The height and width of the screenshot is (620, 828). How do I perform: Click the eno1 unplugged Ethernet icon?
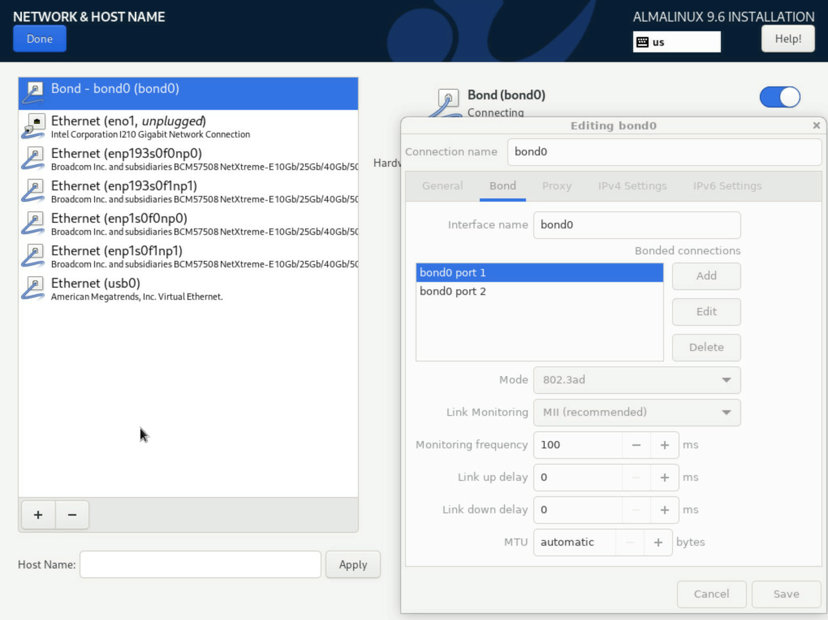(33, 126)
